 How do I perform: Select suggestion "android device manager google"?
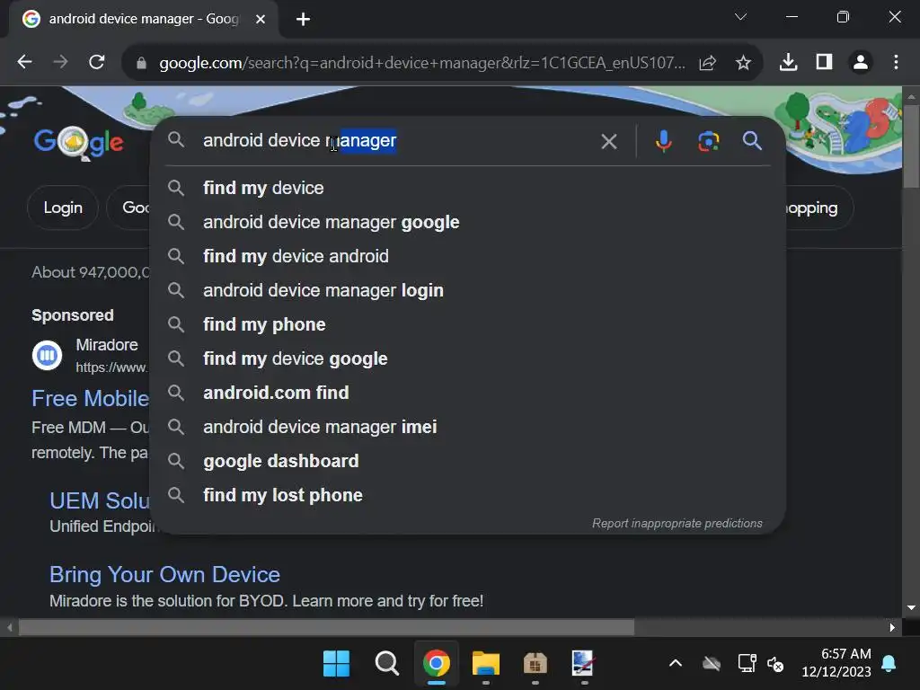point(467,222)
